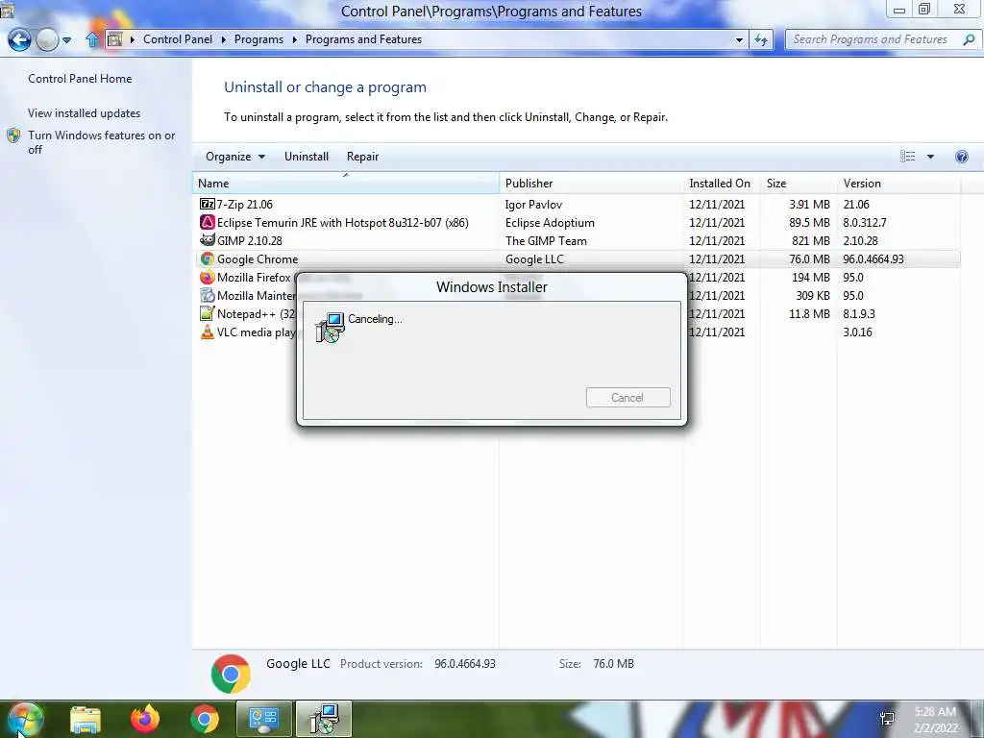Image resolution: width=984 pixels, height=738 pixels.
Task: Click the Mozilla Maintenance Service icon
Action: (208, 295)
